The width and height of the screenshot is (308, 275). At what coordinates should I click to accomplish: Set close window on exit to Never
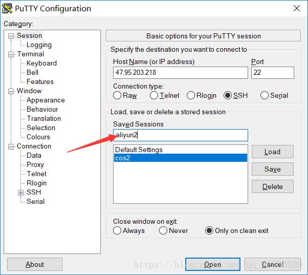pyautogui.click(x=163, y=230)
